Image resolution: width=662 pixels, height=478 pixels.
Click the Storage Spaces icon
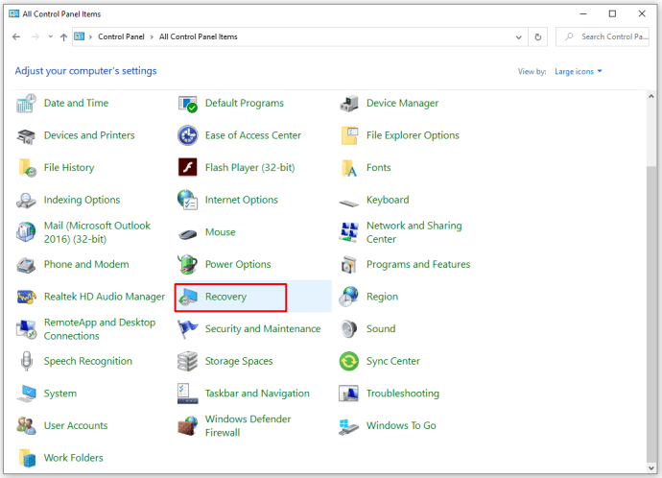[x=187, y=361]
